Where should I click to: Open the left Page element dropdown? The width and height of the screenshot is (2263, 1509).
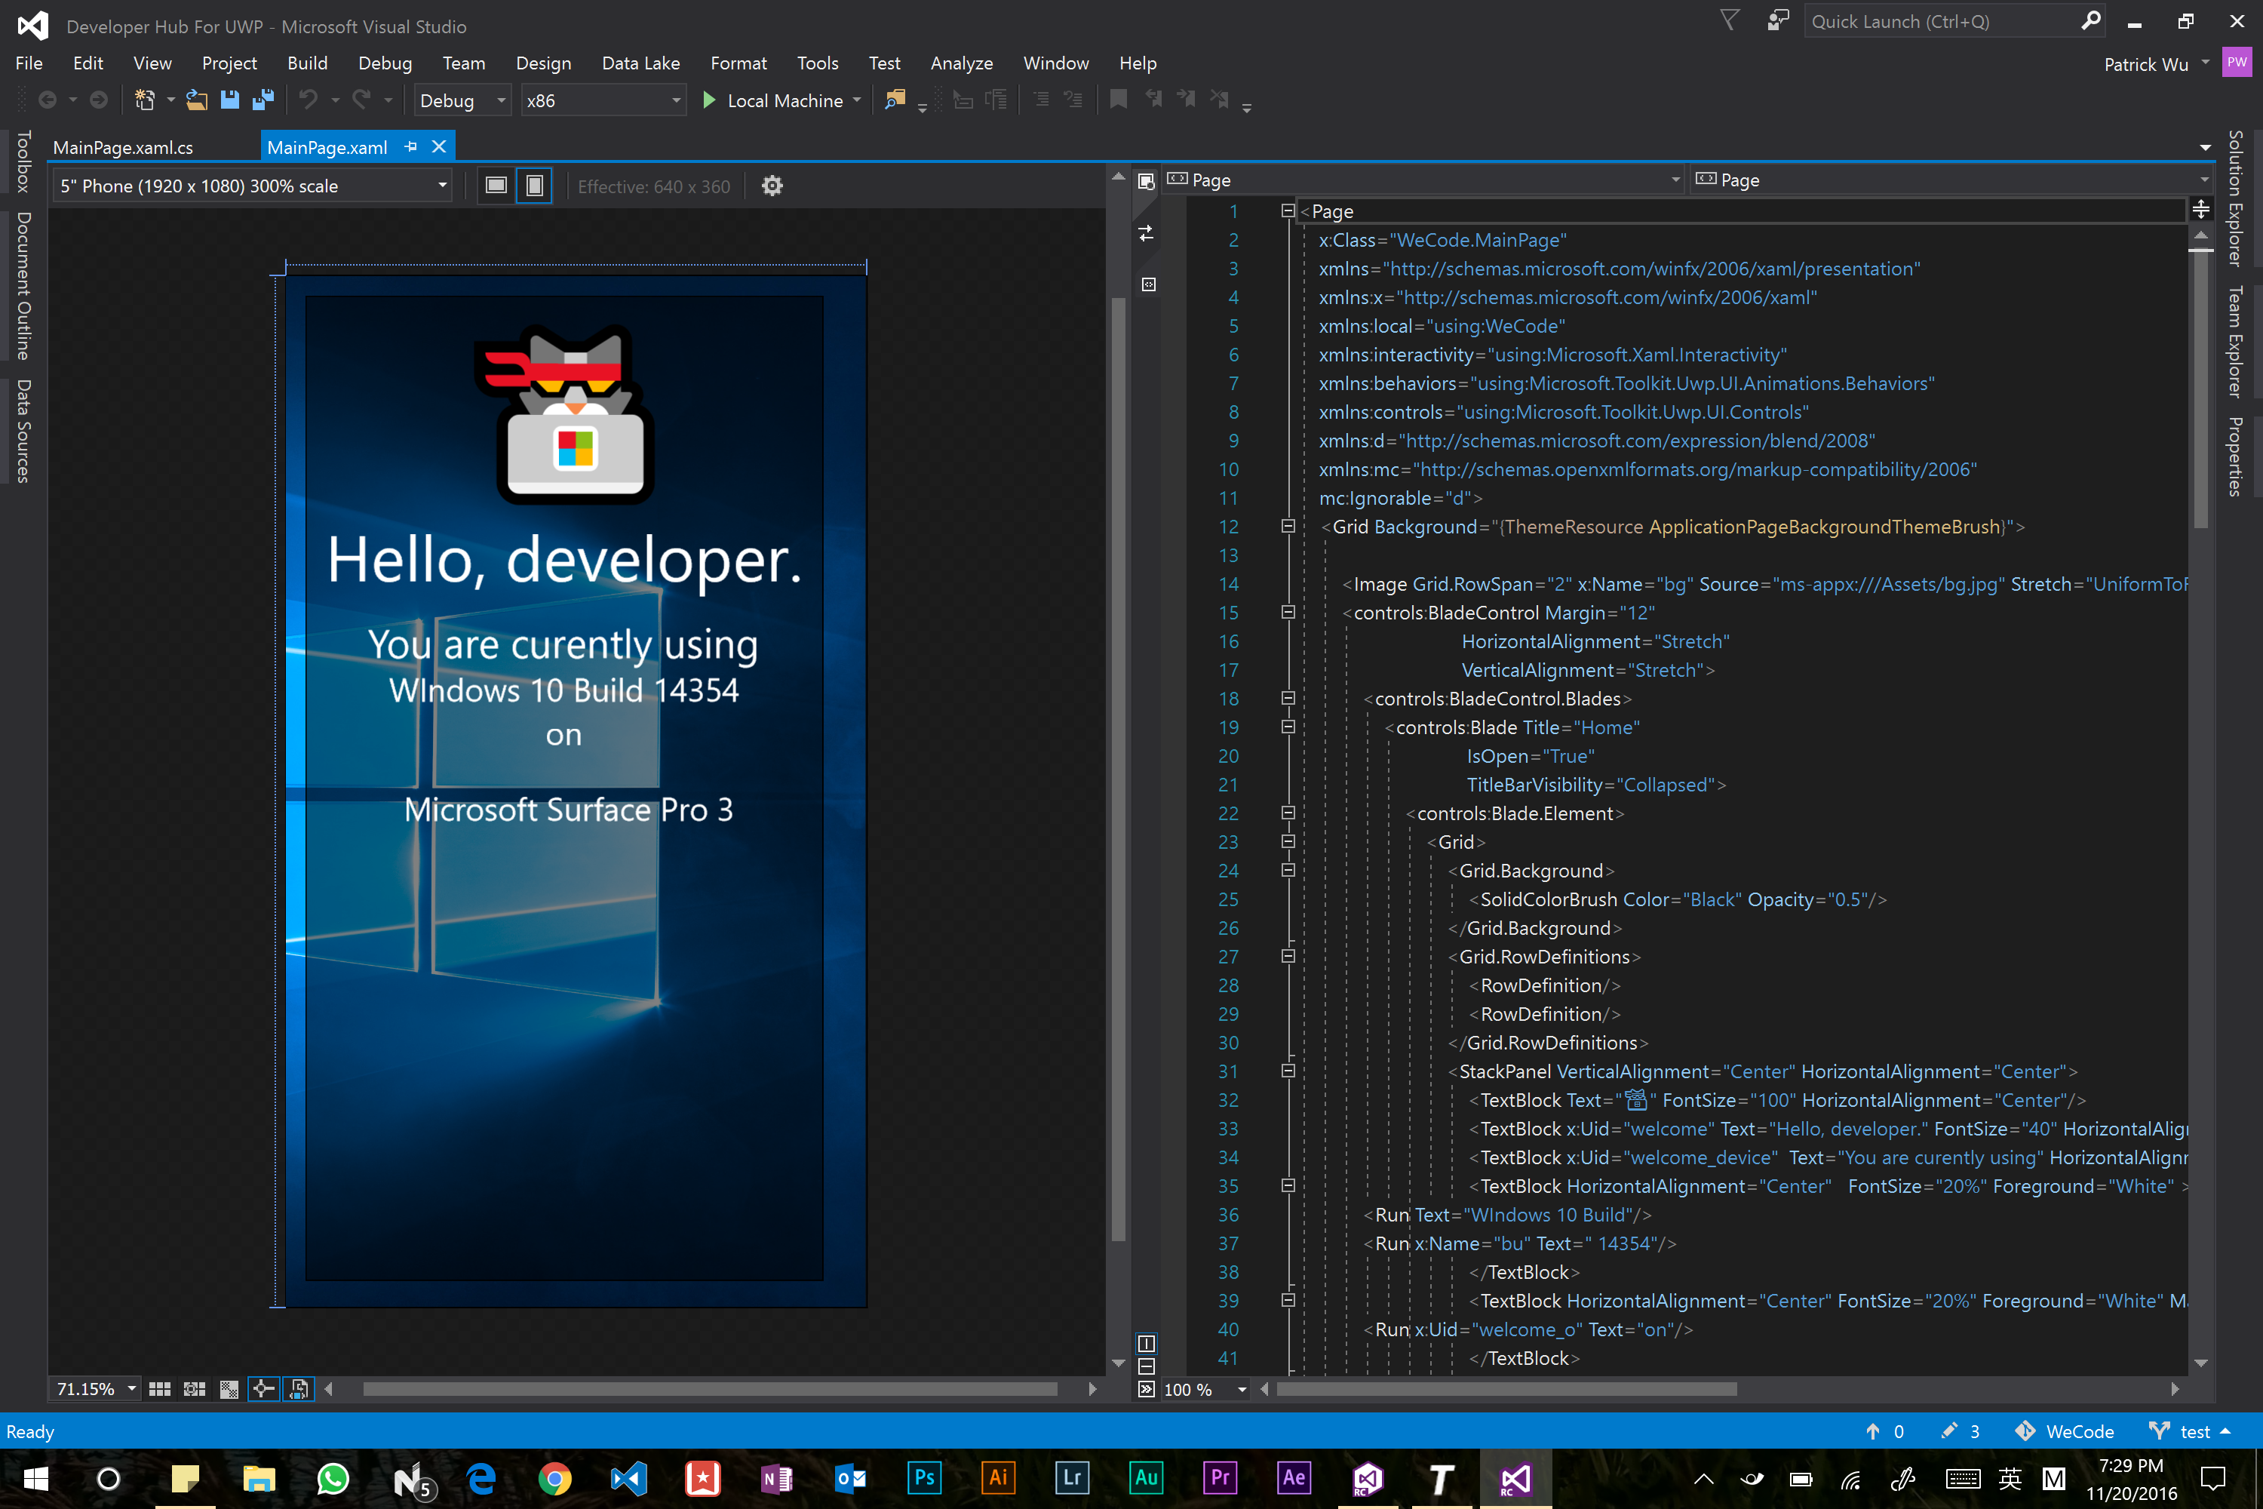[x=1423, y=180]
